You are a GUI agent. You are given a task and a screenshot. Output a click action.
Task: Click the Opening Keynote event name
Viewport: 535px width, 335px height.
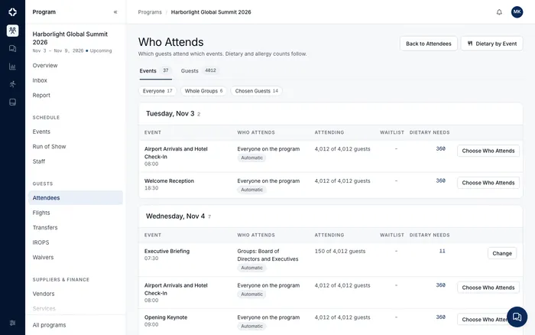(x=166, y=317)
